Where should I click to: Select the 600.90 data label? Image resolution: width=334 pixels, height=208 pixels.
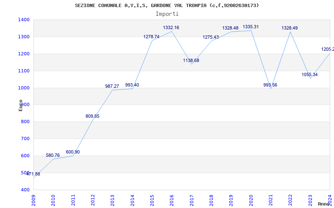[x=73, y=152]
